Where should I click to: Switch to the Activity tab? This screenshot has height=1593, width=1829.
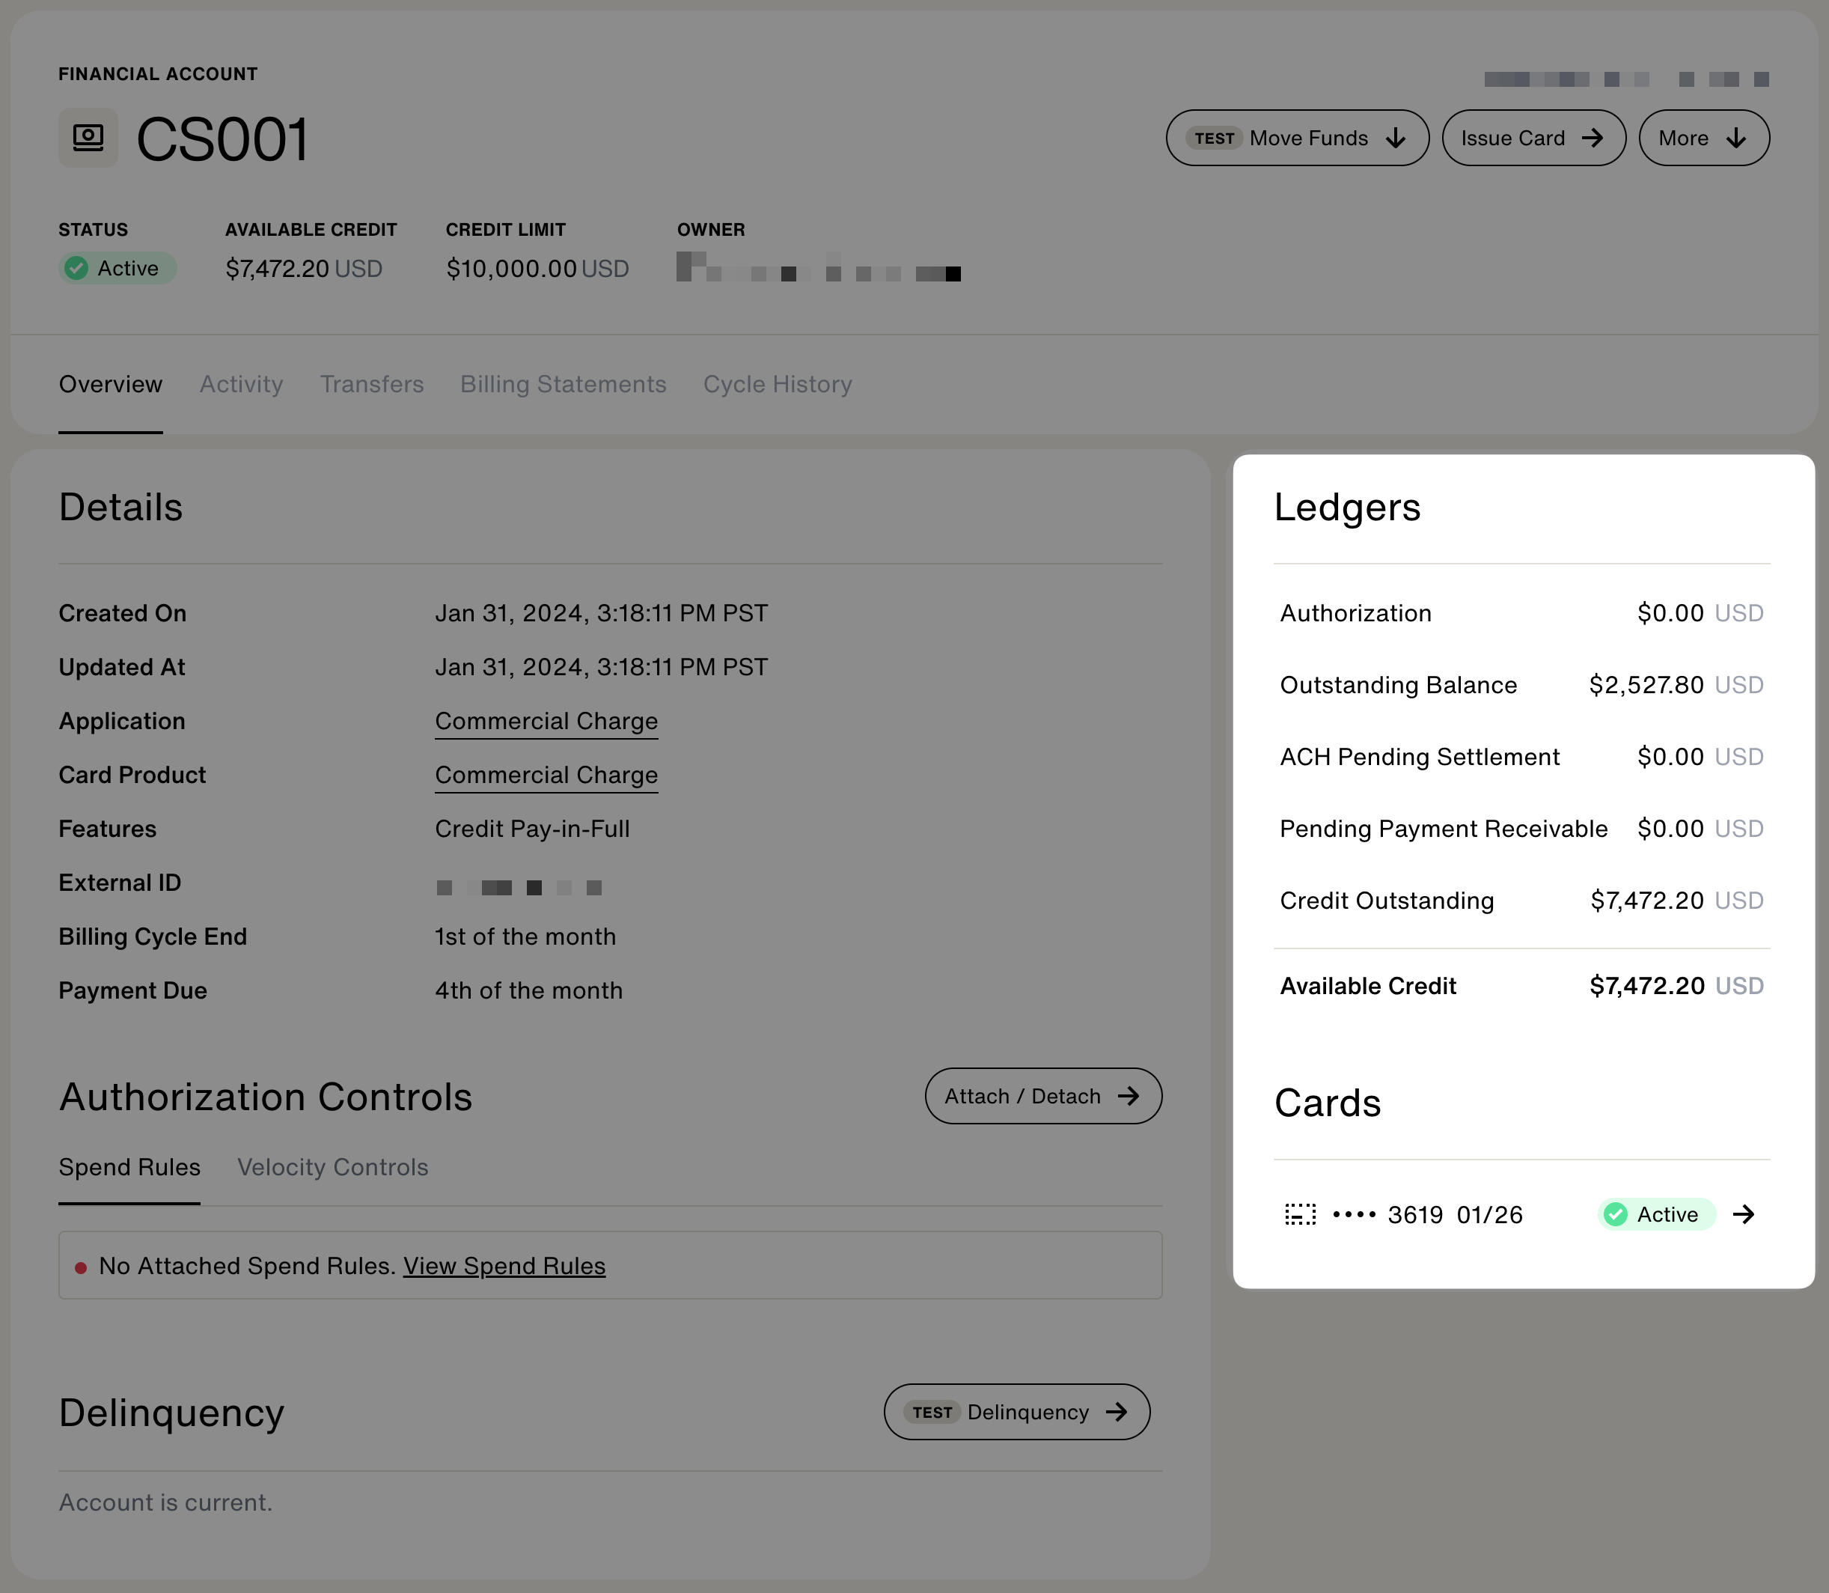click(241, 384)
